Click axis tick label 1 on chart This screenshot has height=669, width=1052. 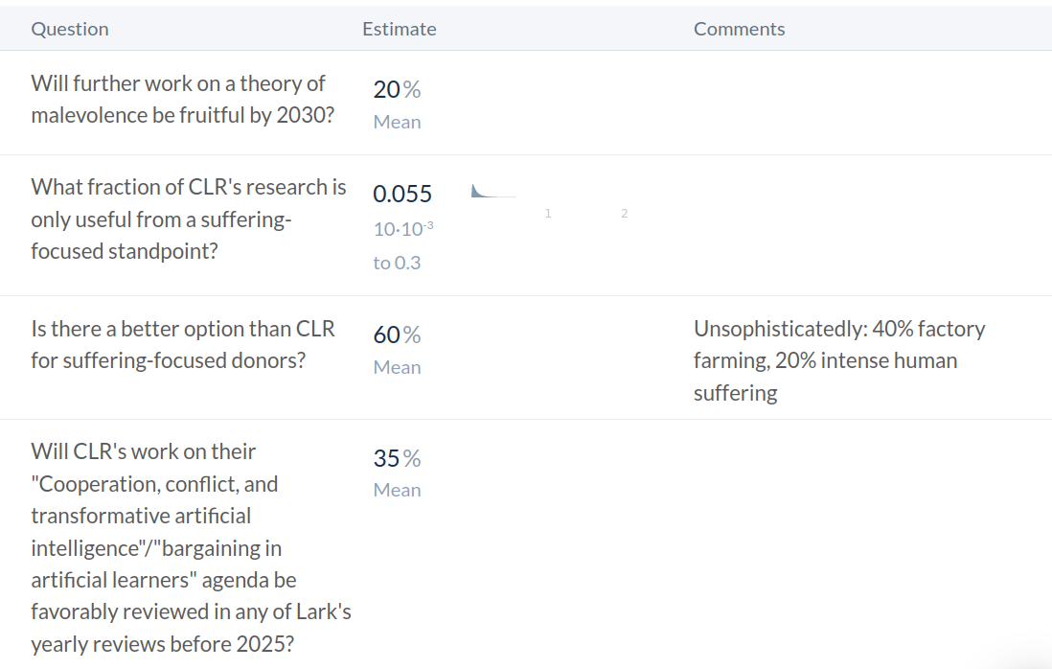[x=548, y=214]
